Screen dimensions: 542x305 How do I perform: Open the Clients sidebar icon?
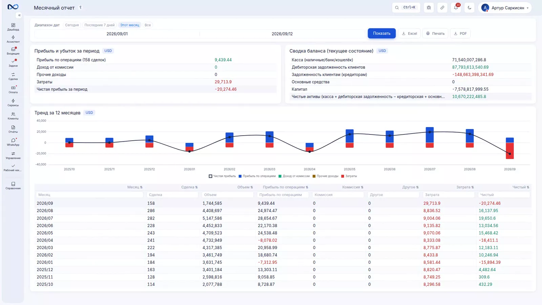pos(13,116)
